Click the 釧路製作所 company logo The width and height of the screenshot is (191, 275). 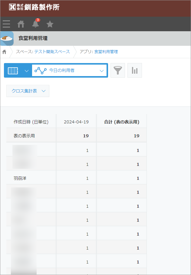click(34, 7)
